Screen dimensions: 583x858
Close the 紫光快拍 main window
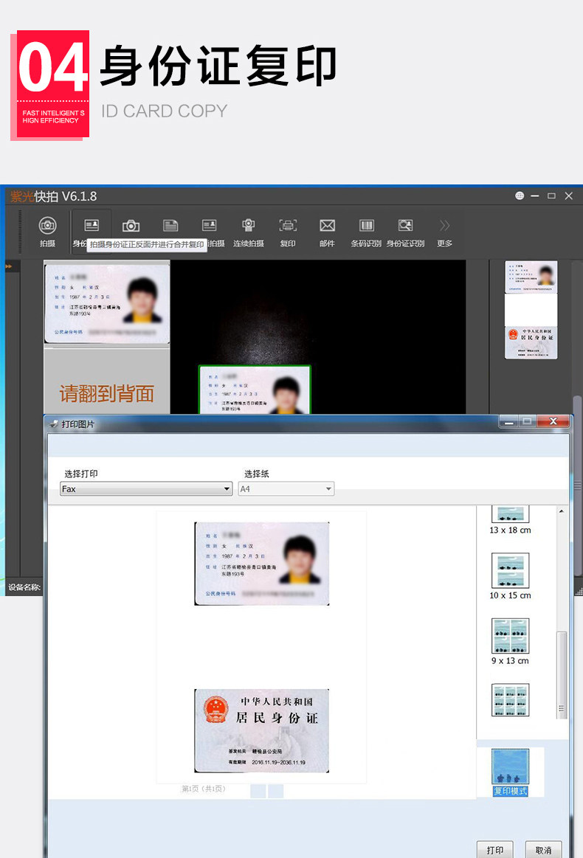pyautogui.click(x=569, y=196)
